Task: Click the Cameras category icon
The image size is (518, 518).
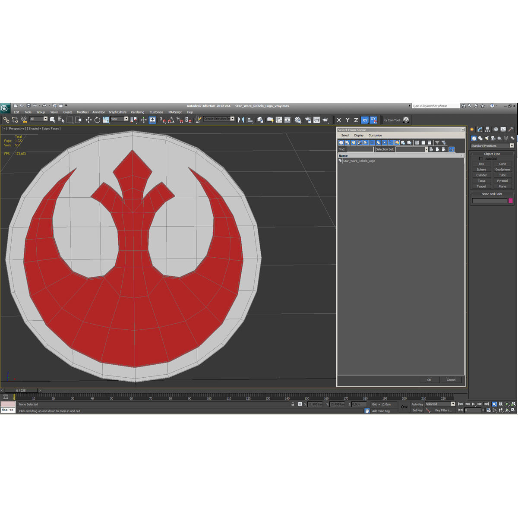Action: click(x=493, y=138)
